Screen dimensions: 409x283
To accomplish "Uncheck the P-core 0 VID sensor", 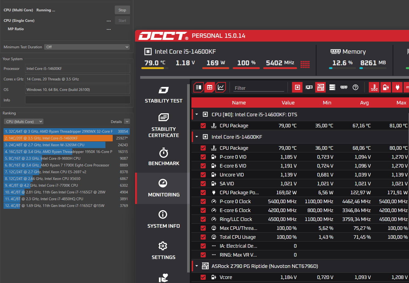I will (203, 157).
